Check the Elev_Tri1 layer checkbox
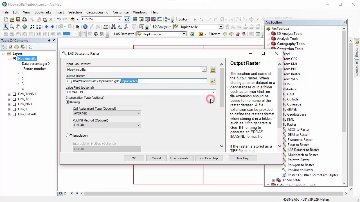 point(14,99)
